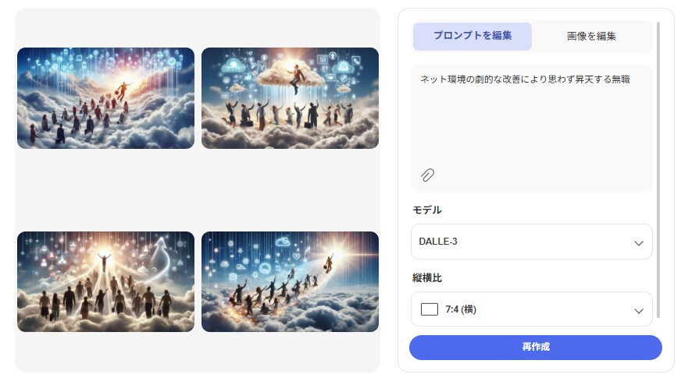Switch to the プロンプトを編集 tab

pyautogui.click(x=472, y=36)
